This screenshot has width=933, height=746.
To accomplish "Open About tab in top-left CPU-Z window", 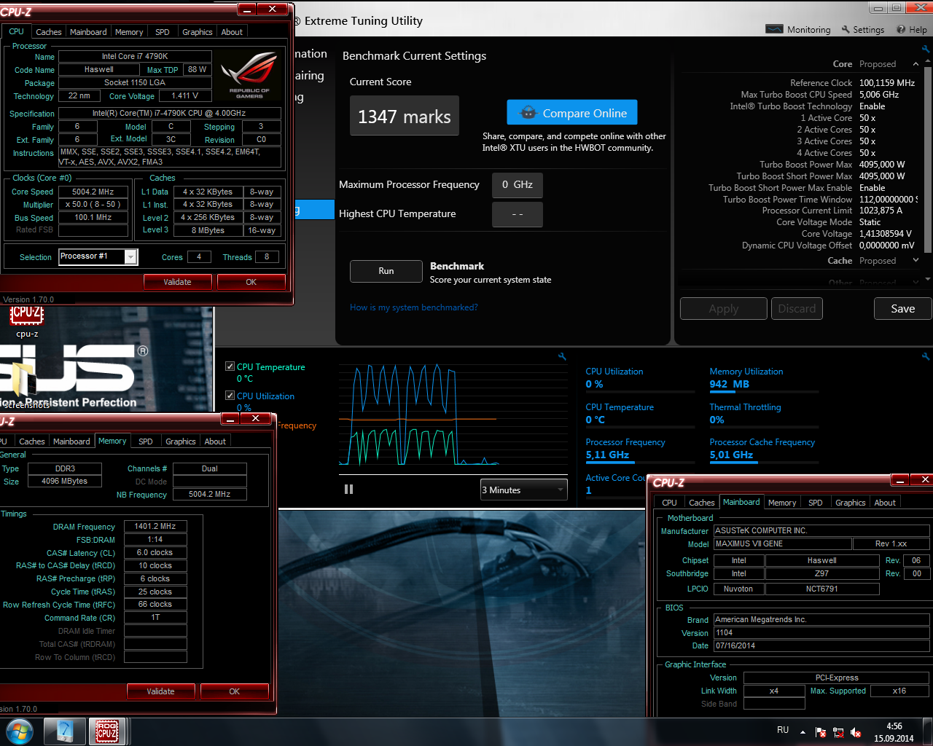I will click(x=232, y=32).
